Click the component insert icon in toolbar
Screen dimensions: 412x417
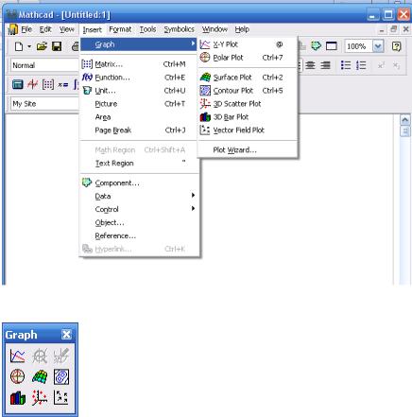point(316,46)
